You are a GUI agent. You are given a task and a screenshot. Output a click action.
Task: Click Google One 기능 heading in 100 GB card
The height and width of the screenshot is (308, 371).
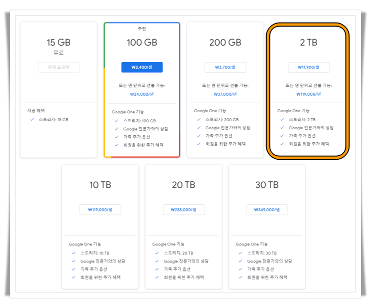click(128, 112)
